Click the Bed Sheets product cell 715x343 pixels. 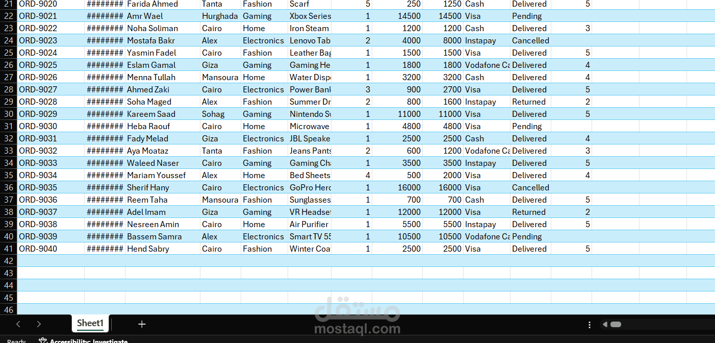pyautogui.click(x=310, y=175)
